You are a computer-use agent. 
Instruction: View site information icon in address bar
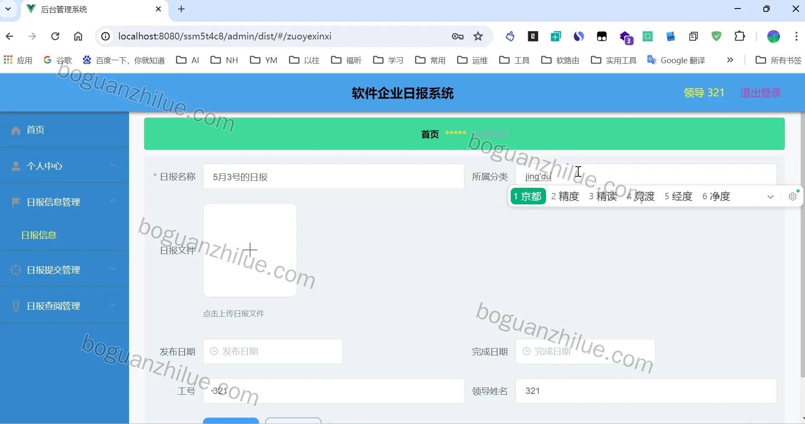[x=106, y=36]
